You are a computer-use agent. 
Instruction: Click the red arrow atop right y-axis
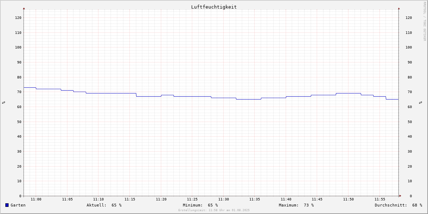(x=399, y=8)
